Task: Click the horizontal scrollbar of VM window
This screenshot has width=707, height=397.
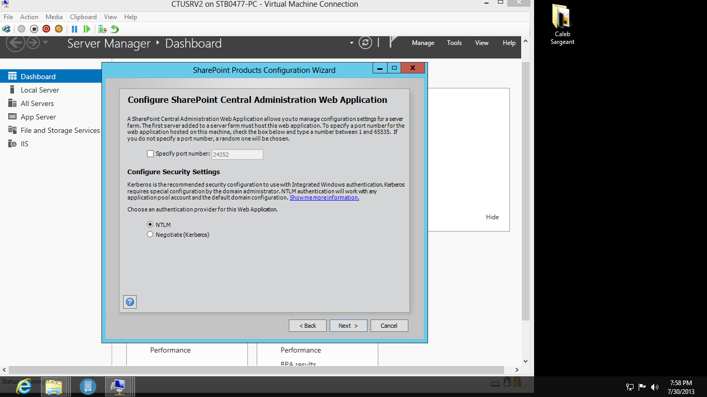Action: [x=257, y=370]
